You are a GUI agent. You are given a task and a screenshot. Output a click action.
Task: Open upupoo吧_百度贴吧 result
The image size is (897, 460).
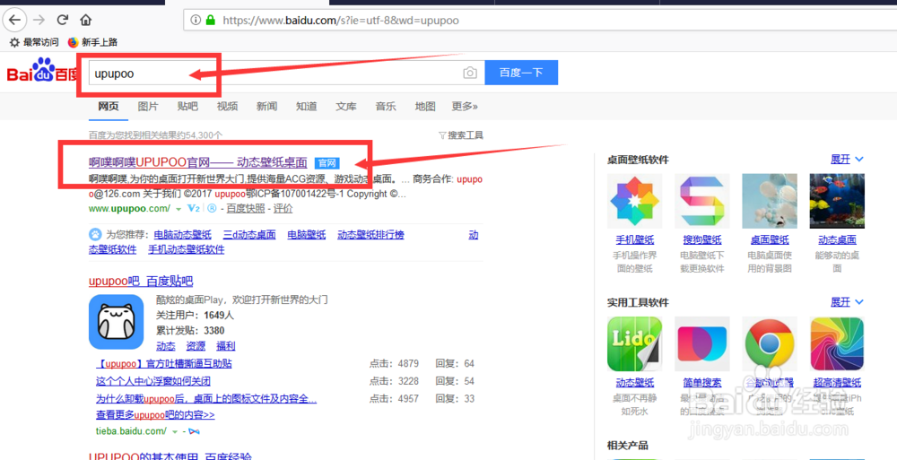coord(141,282)
